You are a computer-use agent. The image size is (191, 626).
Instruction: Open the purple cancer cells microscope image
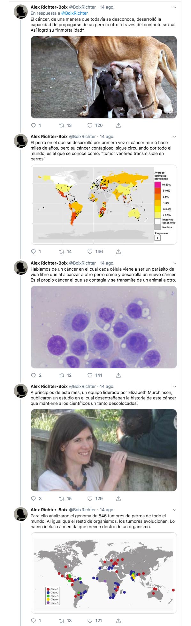tap(103, 327)
